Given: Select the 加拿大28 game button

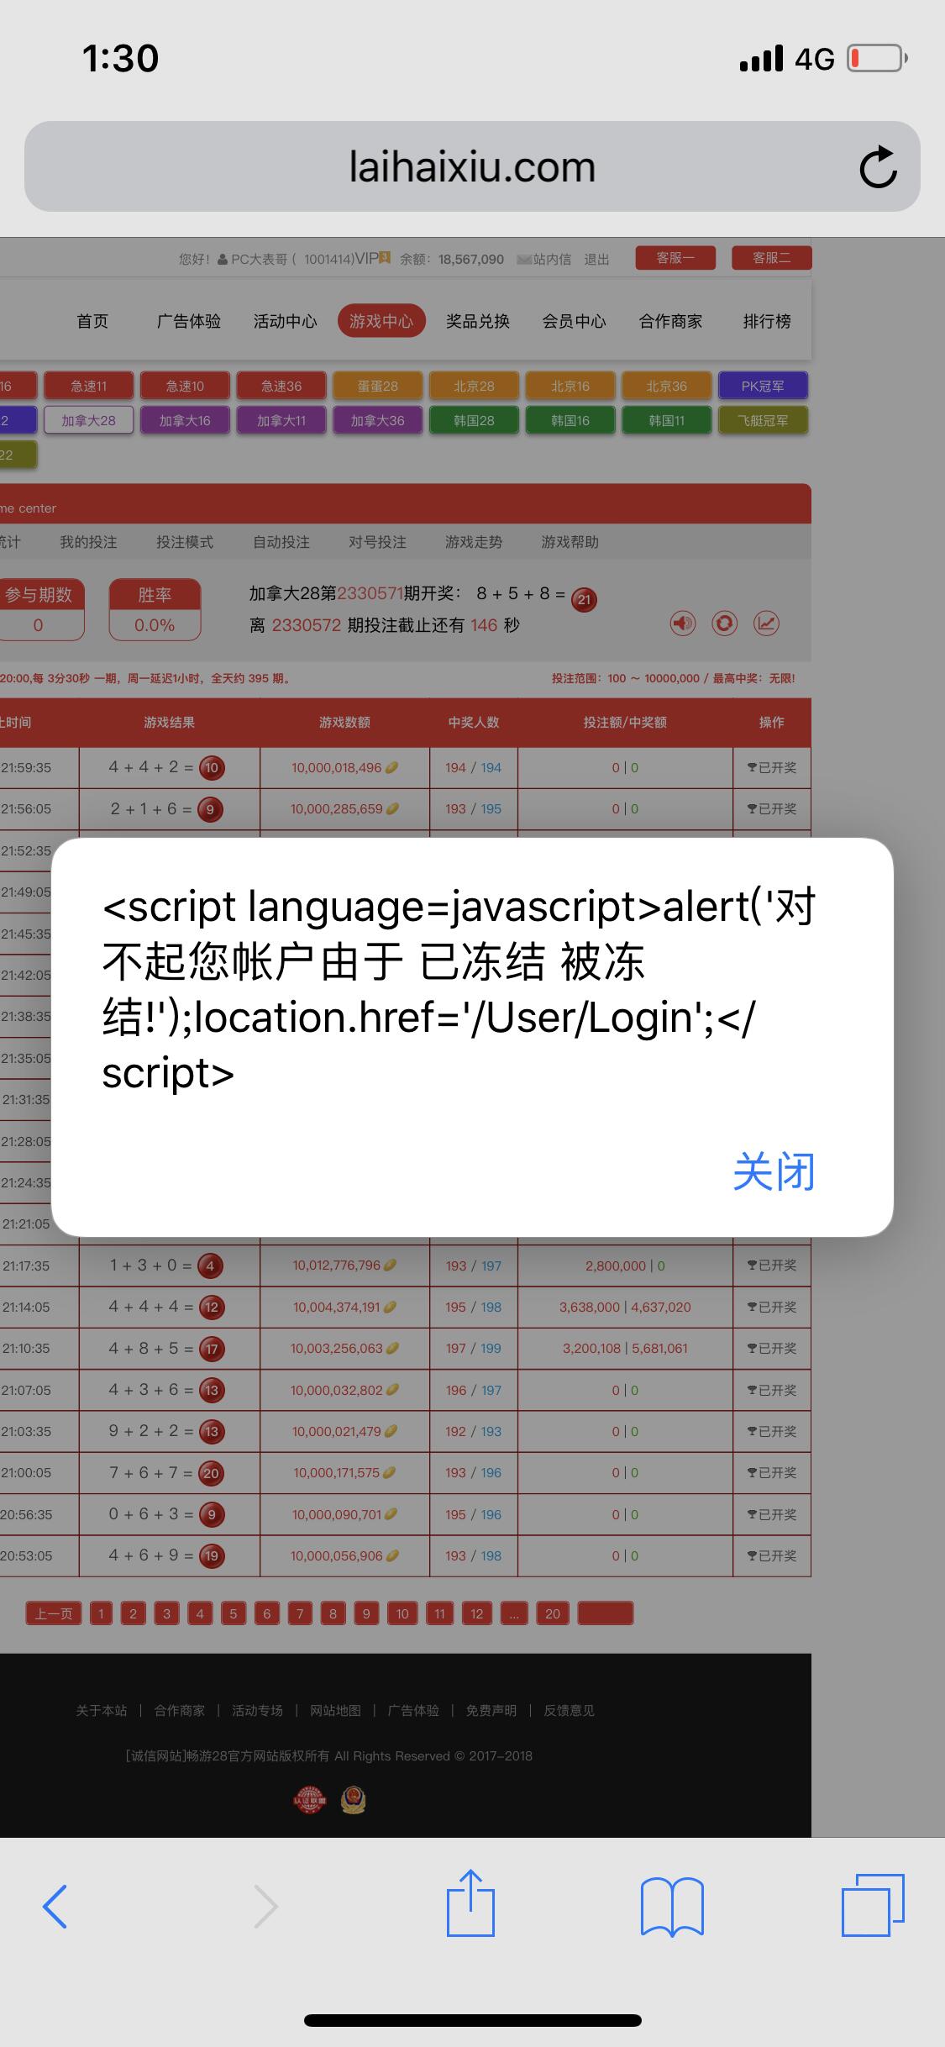Looking at the screenshot, I should tap(88, 420).
